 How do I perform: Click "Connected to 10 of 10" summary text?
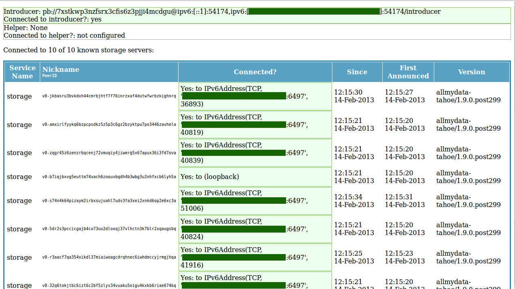tap(78, 50)
